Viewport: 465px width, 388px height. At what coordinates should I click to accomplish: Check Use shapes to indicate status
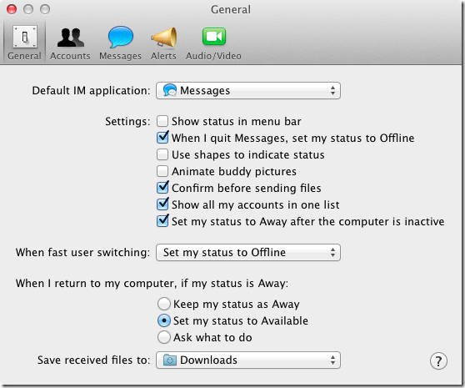tap(162, 154)
